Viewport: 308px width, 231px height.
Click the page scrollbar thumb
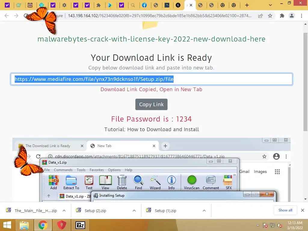305,82
